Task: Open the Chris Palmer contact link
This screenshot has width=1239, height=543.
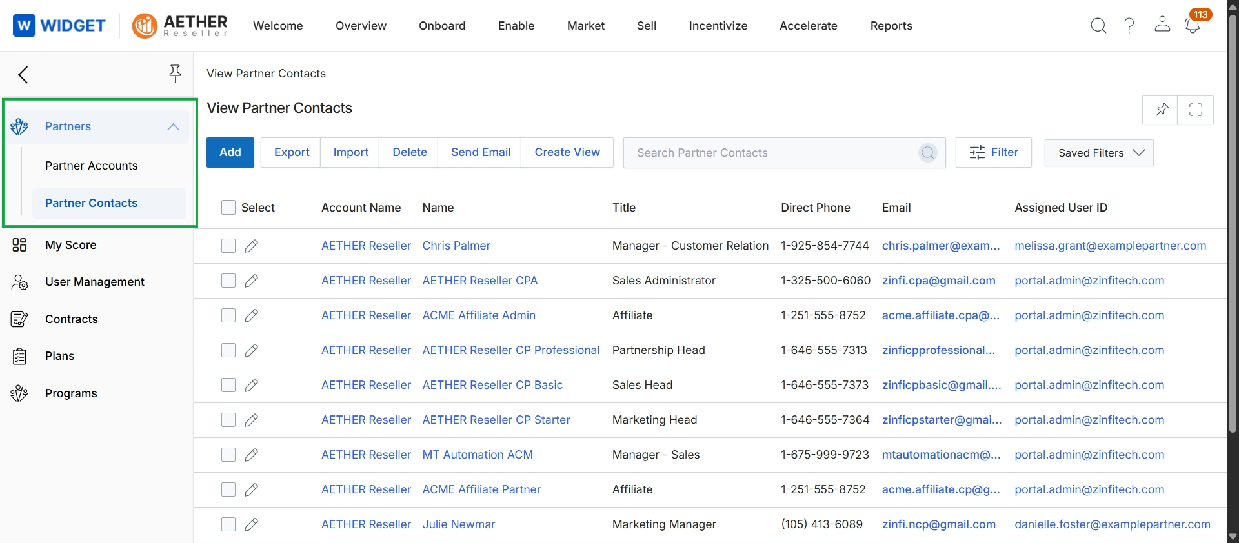Action: click(456, 246)
